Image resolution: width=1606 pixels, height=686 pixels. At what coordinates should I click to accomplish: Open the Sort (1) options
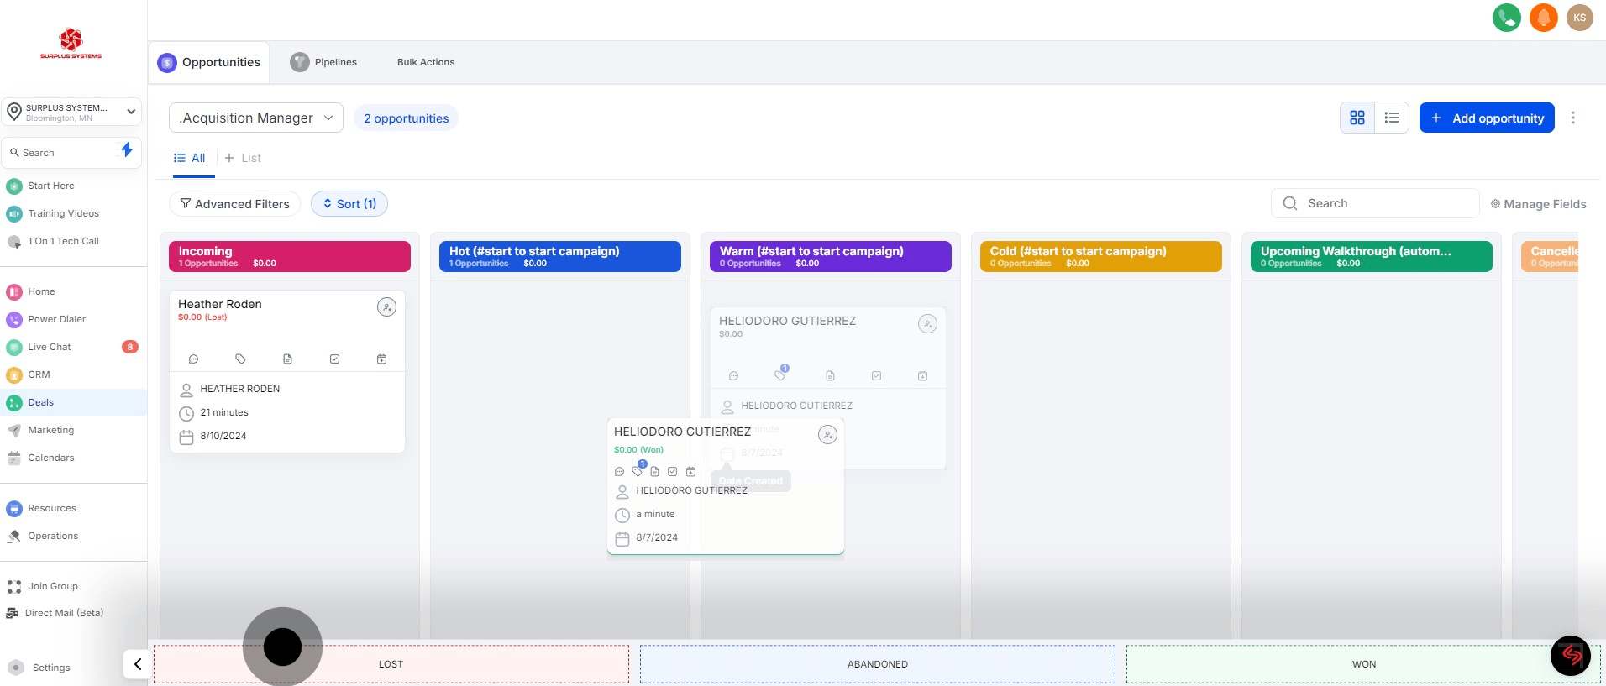pyautogui.click(x=349, y=204)
